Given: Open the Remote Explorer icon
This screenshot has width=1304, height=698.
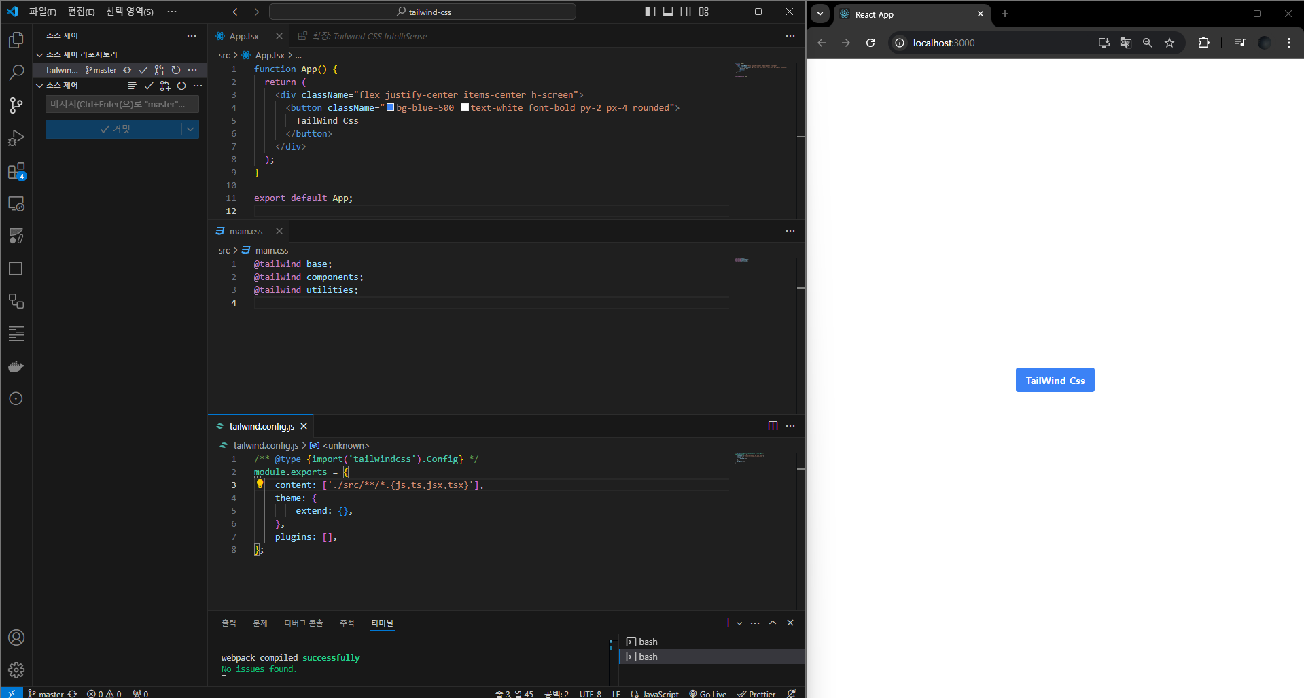Looking at the screenshot, I should click(16, 203).
